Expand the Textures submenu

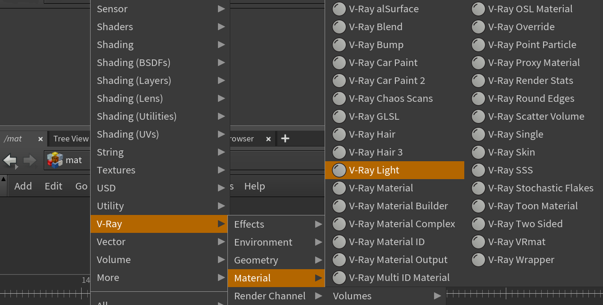pyautogui.click(x=160, y=170)
